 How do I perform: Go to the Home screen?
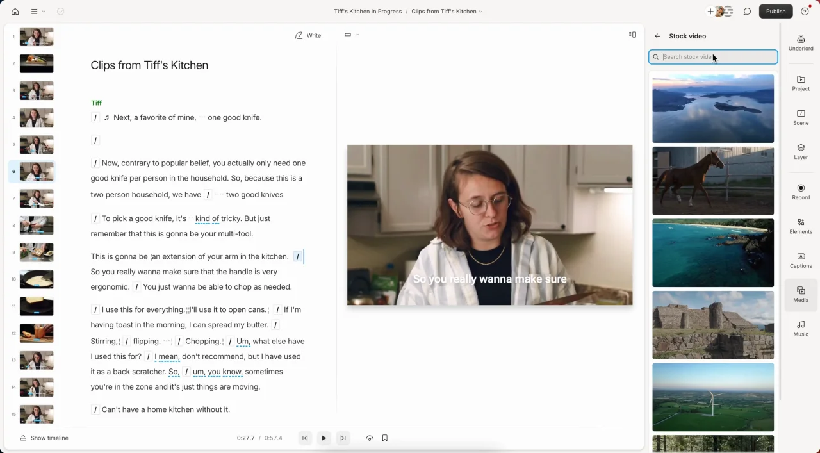click(x=15, y=12)
